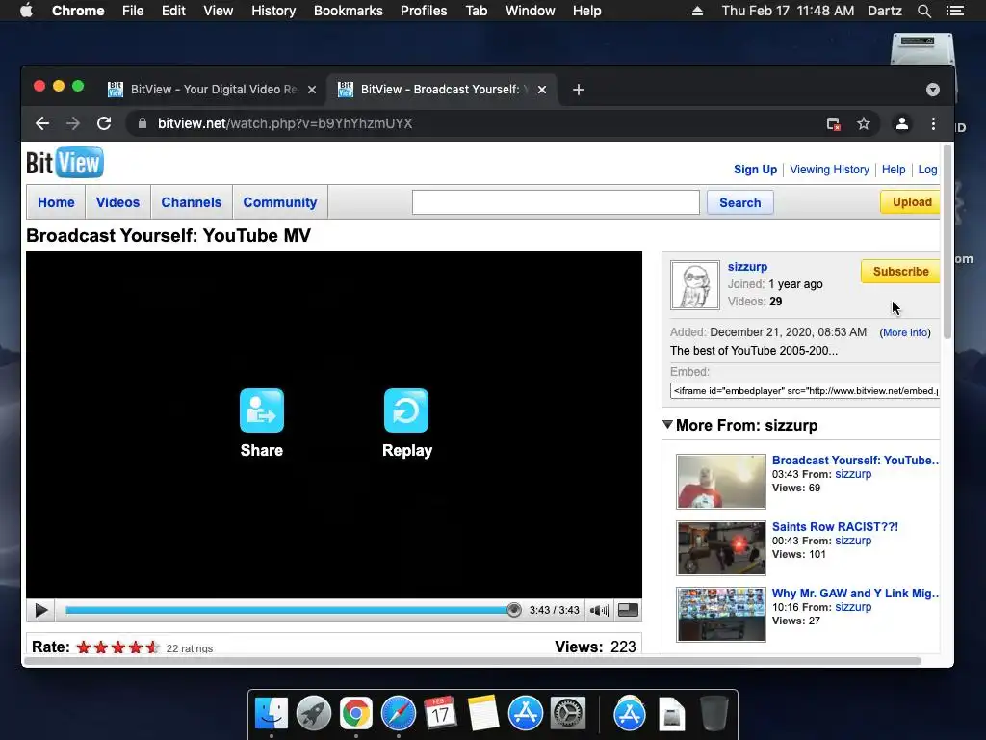Open the Home navigation tab

56,202
